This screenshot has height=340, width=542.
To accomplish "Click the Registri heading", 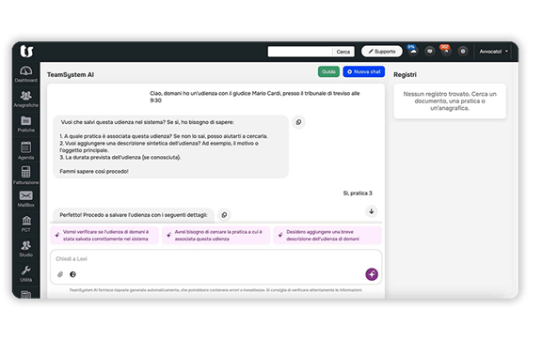I will point(405,75).
